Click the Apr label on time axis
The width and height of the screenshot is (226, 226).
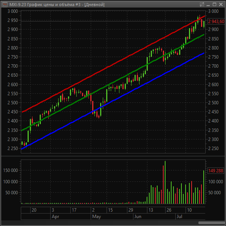pyautogui.click(x=55, y=217)
